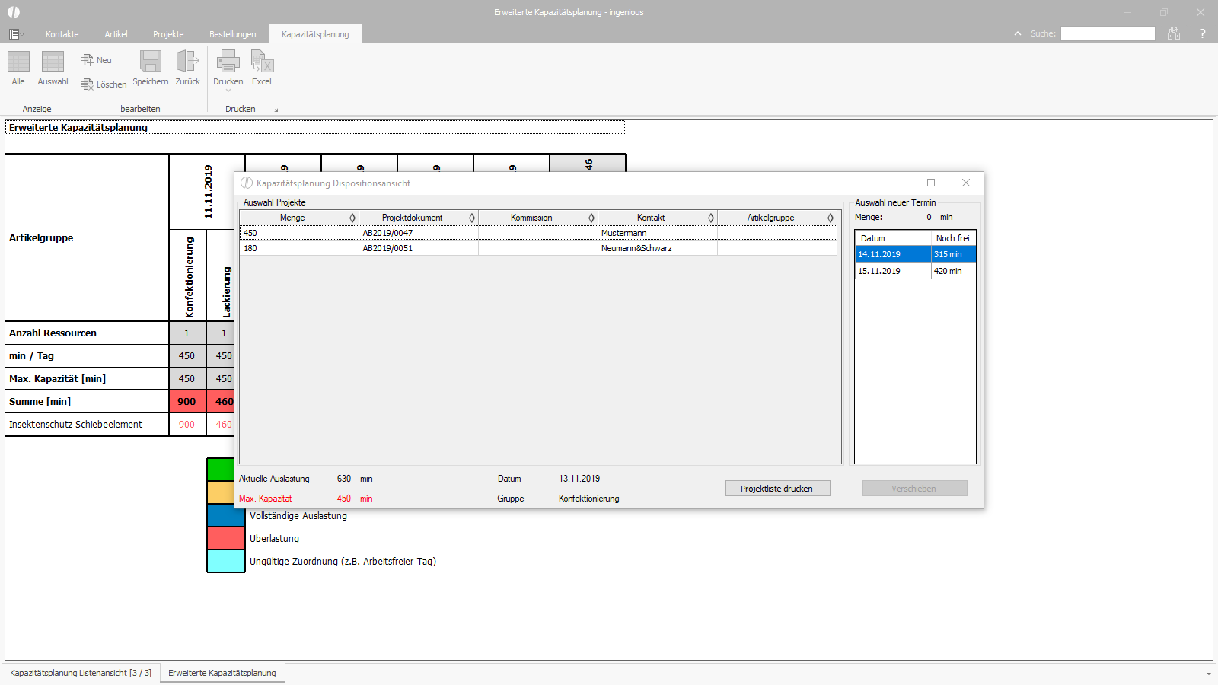Click the Löschen toolbar icon
Screen dimensions: 1218x685
tap(88, 84)
